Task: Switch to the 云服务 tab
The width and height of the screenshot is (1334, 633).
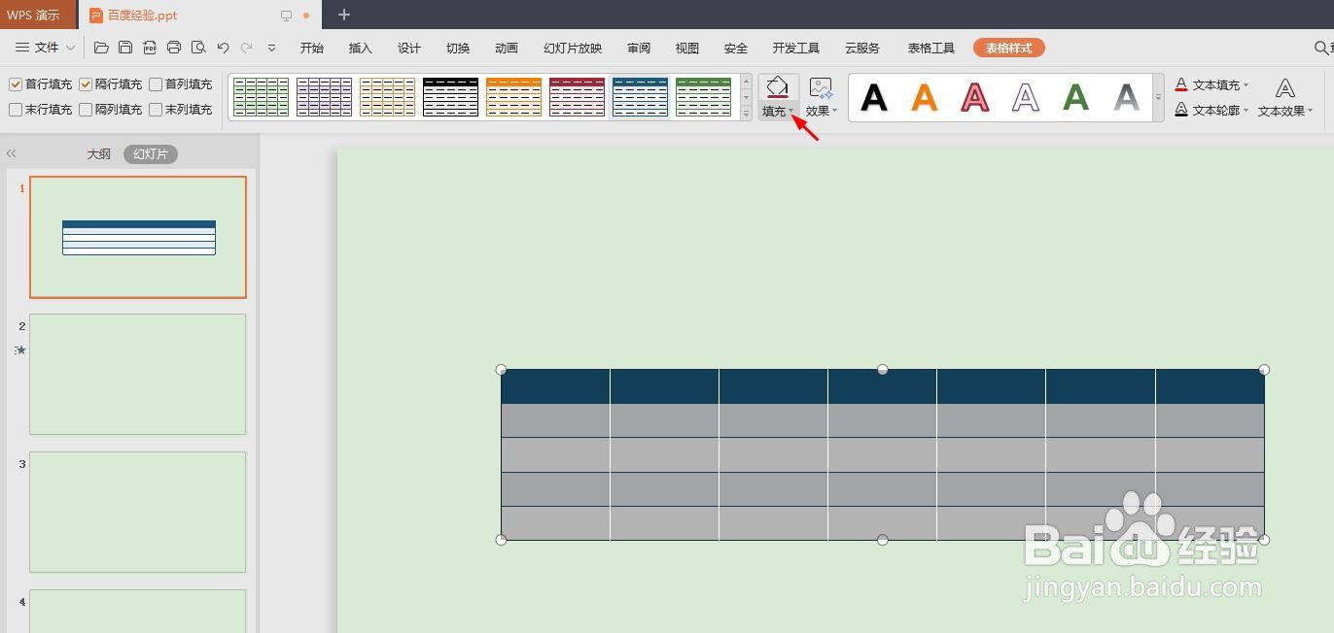Action: (862, 49)
